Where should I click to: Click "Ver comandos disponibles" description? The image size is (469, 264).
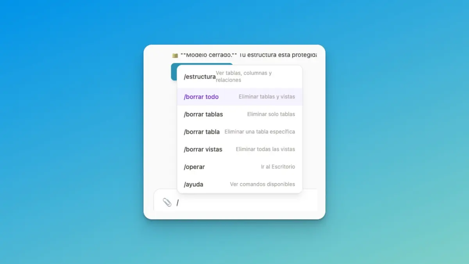[263, 184]
